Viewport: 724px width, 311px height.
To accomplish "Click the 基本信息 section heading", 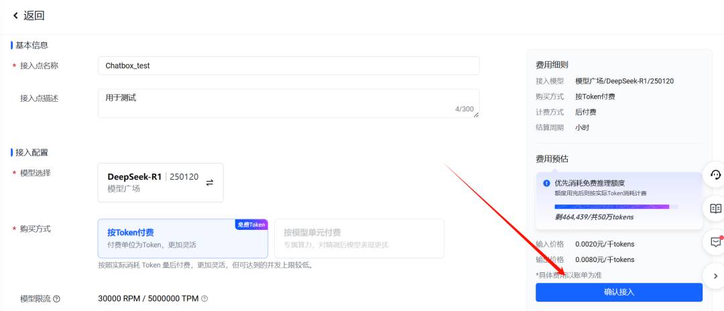I will click(32, 45).
